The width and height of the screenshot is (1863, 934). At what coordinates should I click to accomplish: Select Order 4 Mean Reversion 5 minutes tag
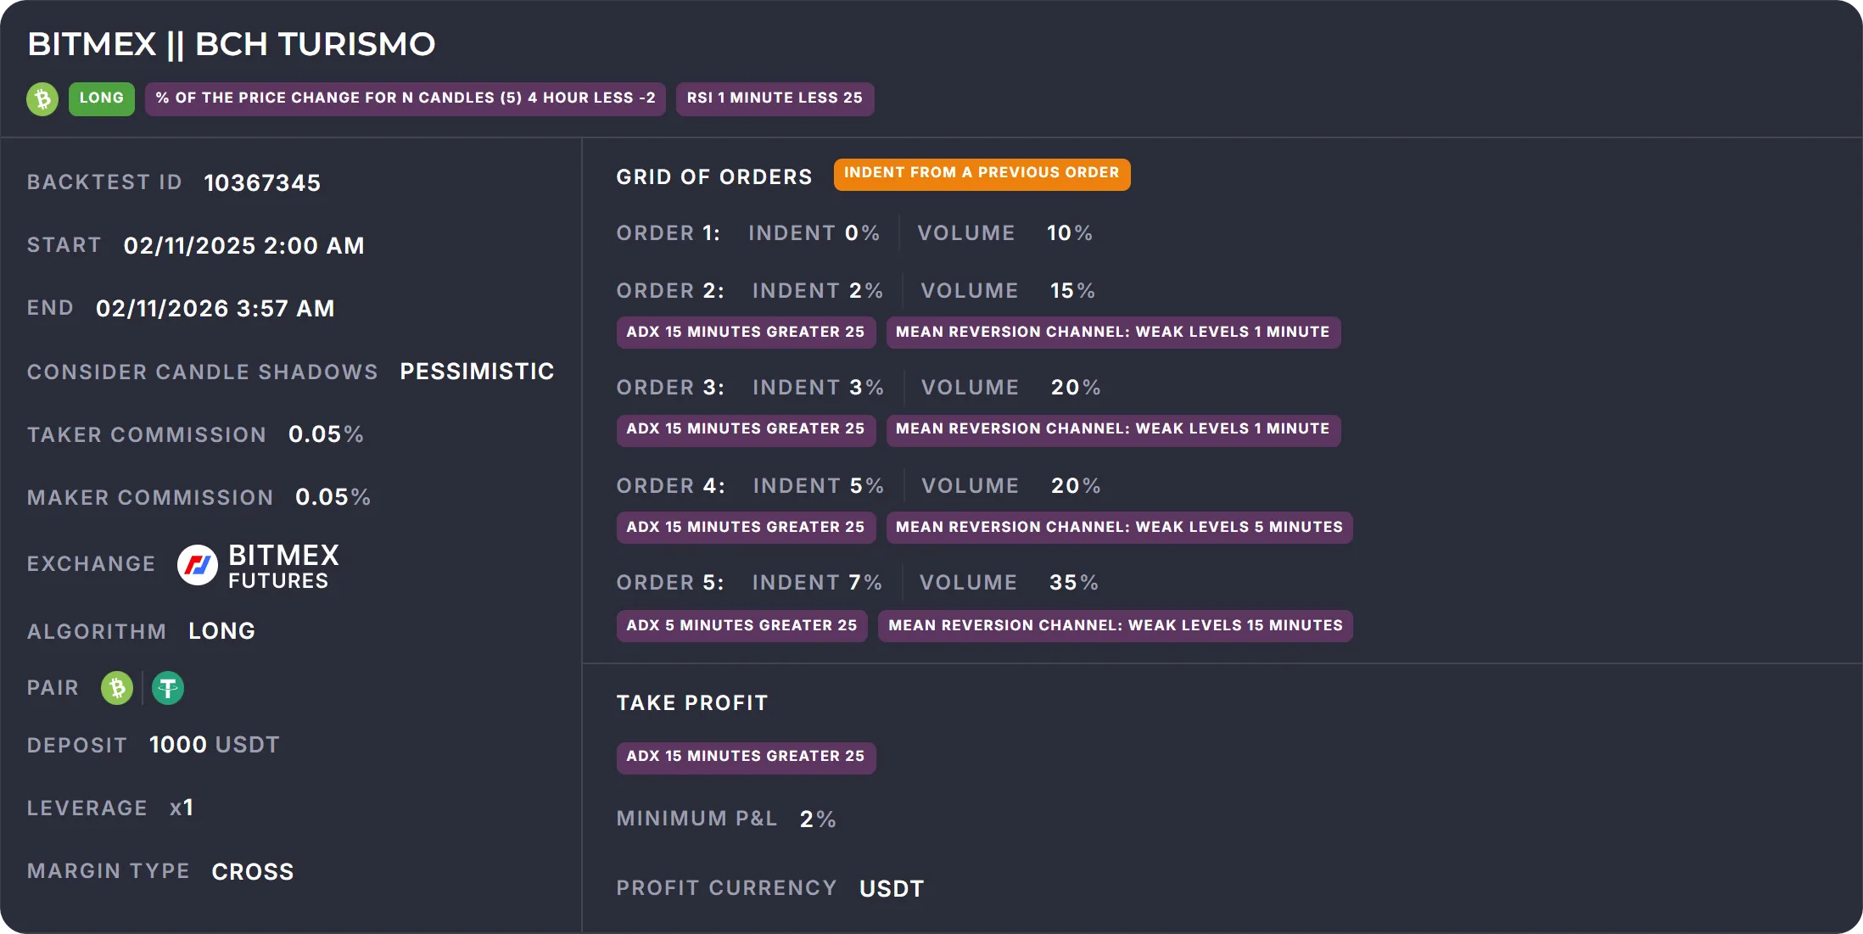pyautogui.click(x=1119, y=528)
